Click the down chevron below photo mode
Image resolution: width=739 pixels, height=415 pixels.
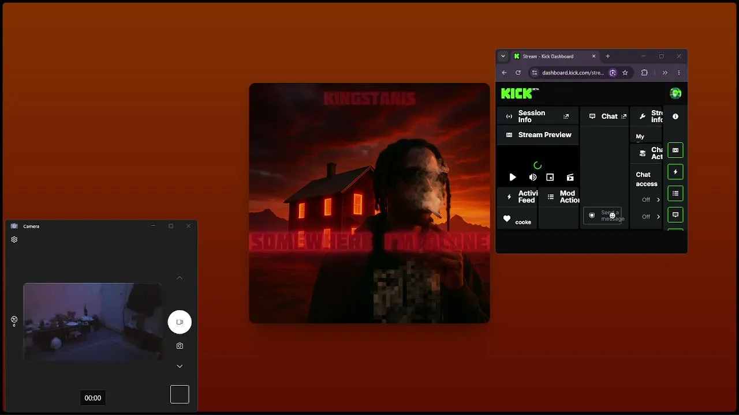180,366
